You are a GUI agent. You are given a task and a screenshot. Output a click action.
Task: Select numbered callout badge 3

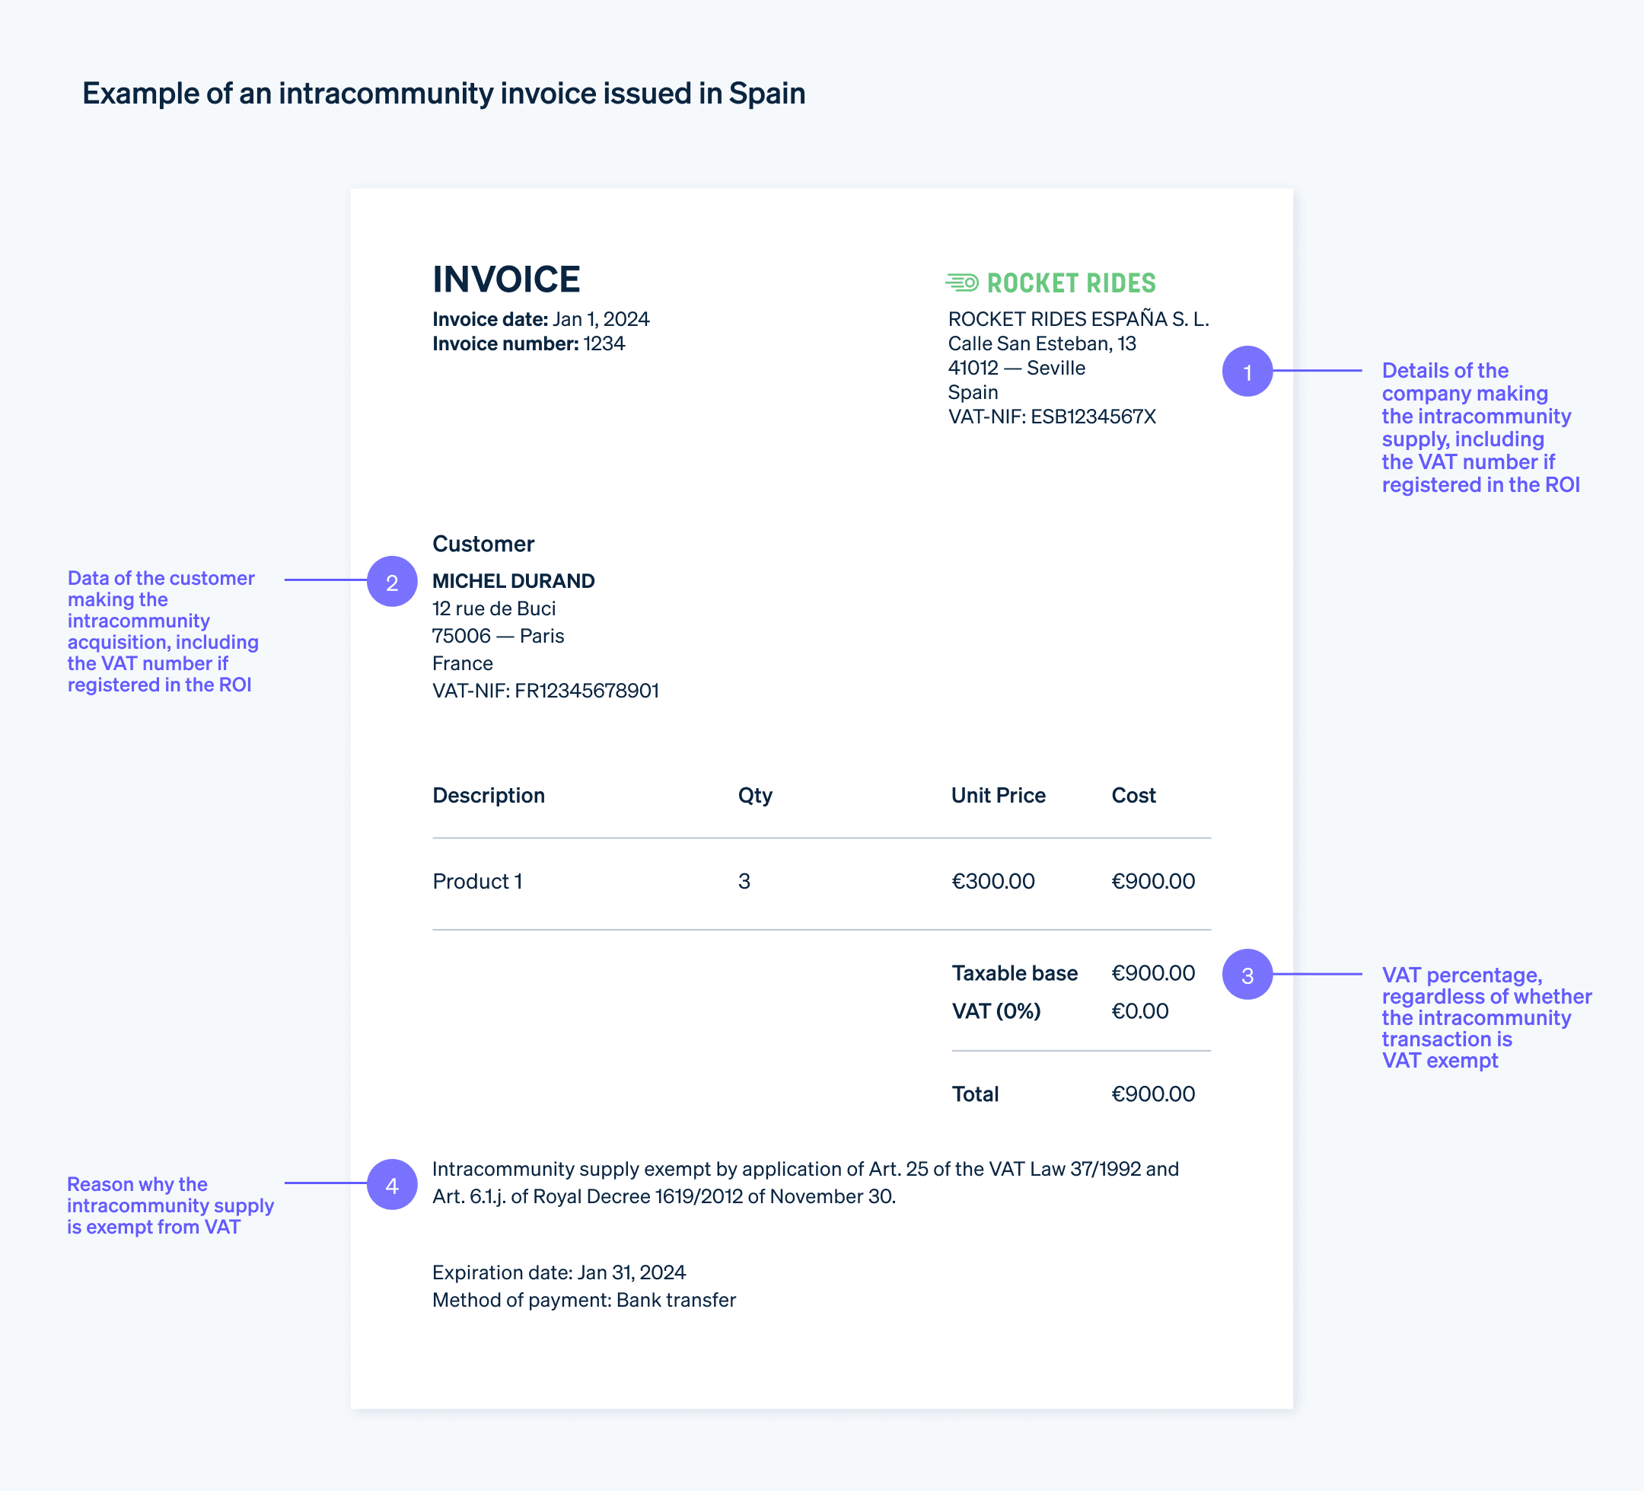point(1247,975)
